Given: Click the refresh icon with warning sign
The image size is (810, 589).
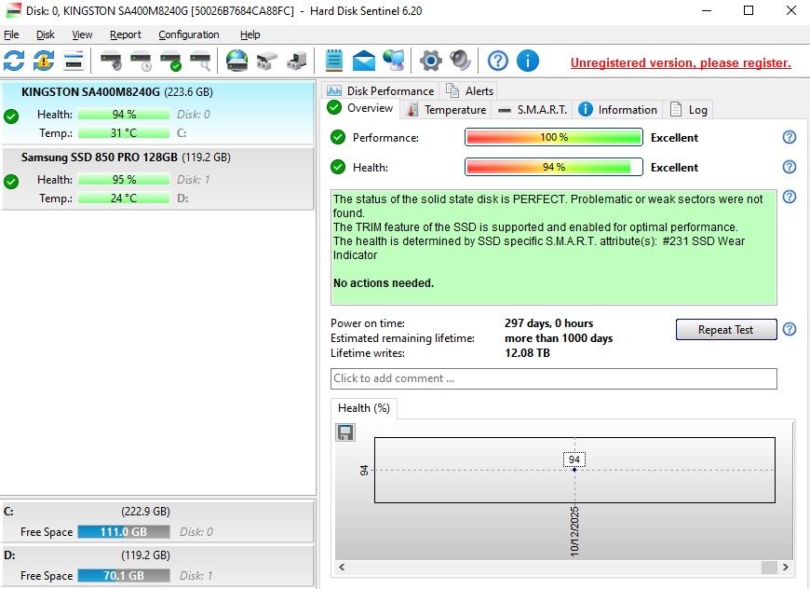Looking at the screenshot, I should (44, 61).
